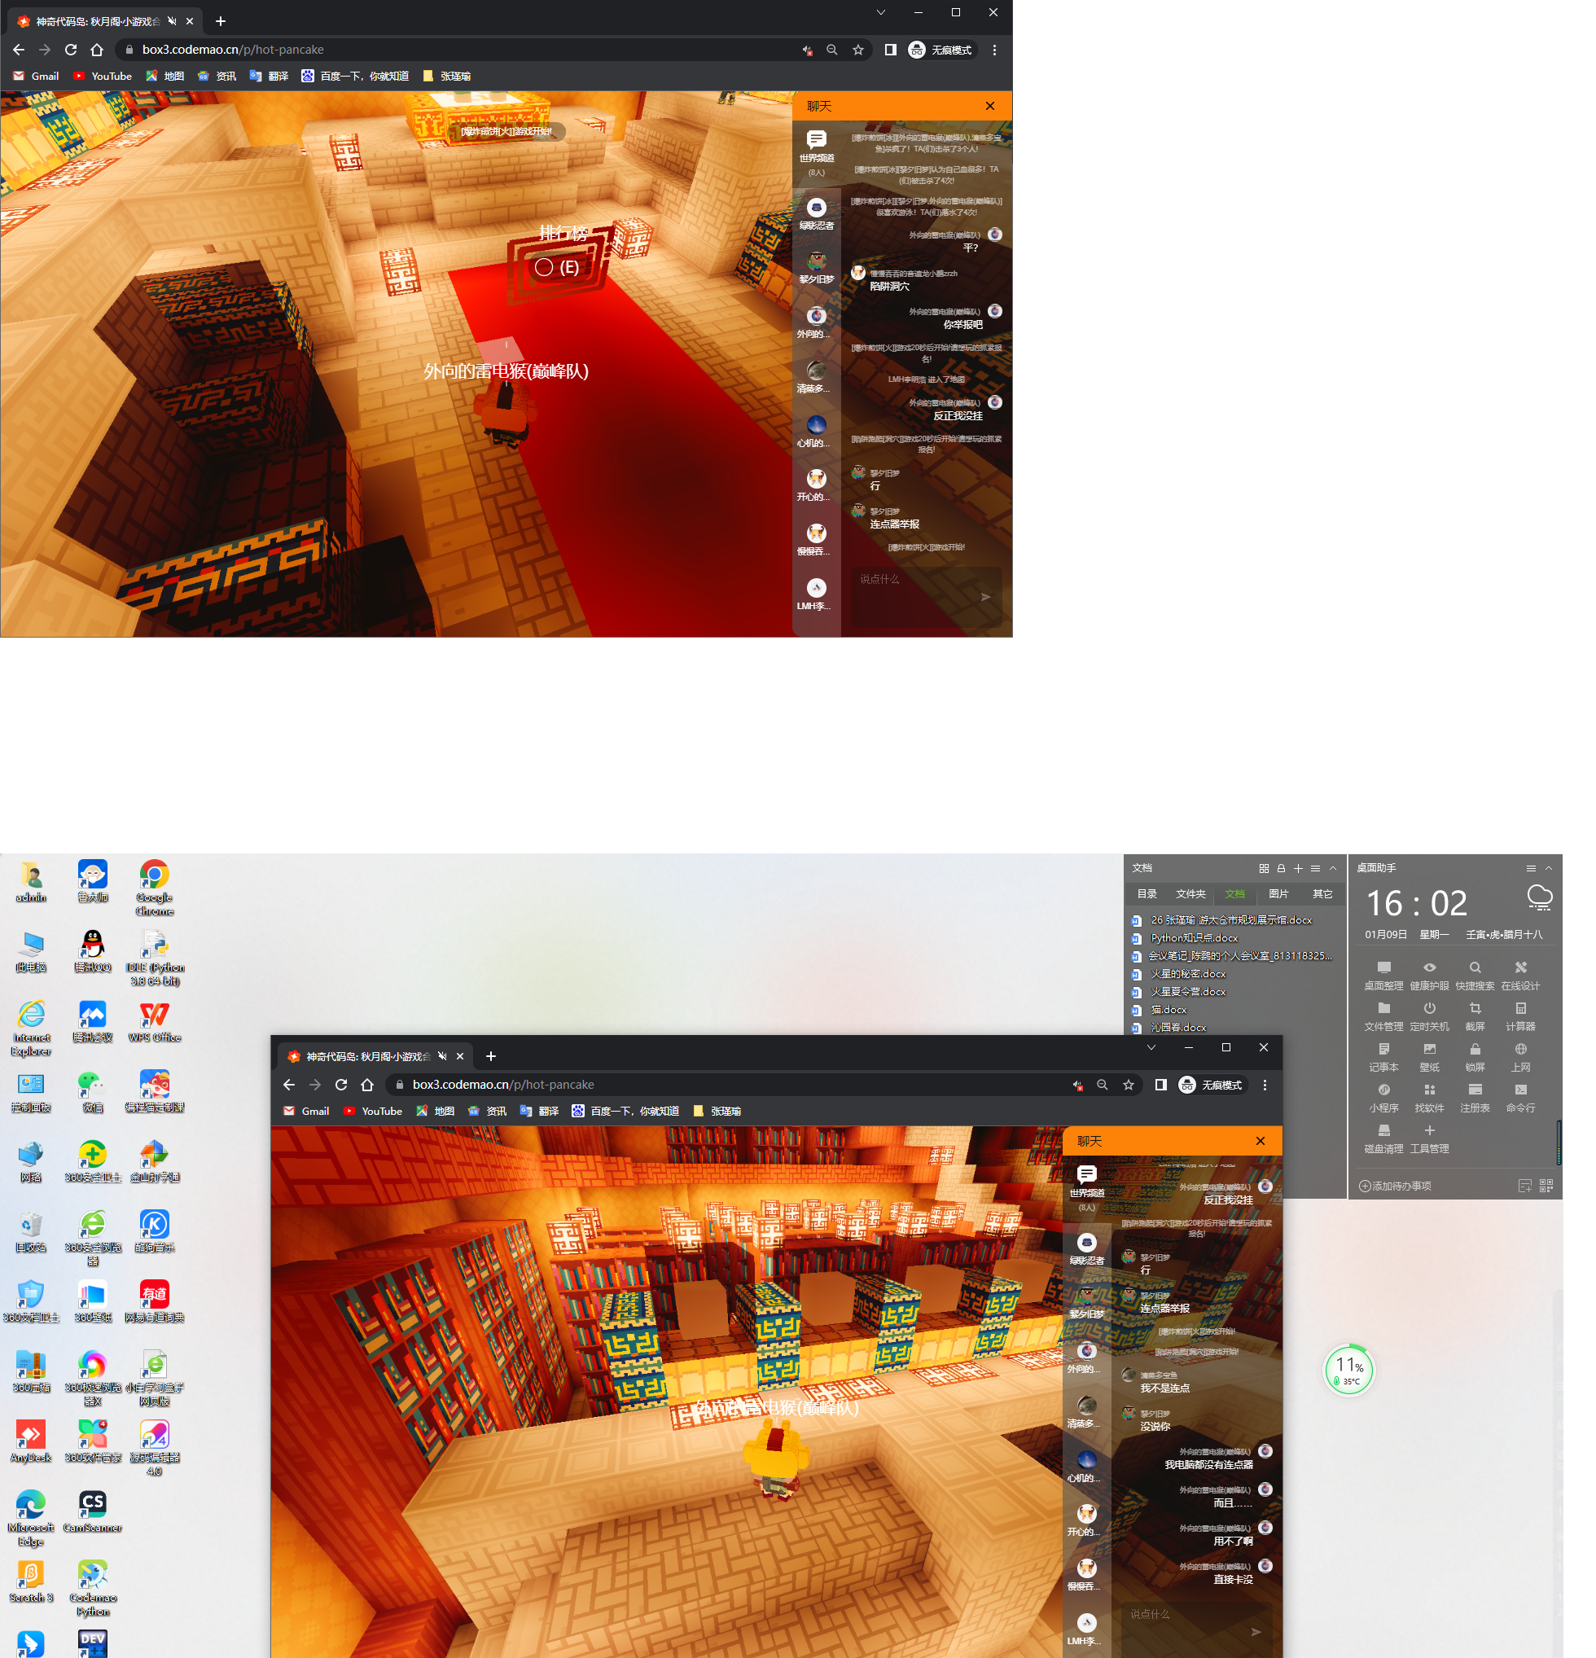Toggle side panel in lower Chrome window
This screenshot has width=1596, height=1658.
(1160, 1085)
